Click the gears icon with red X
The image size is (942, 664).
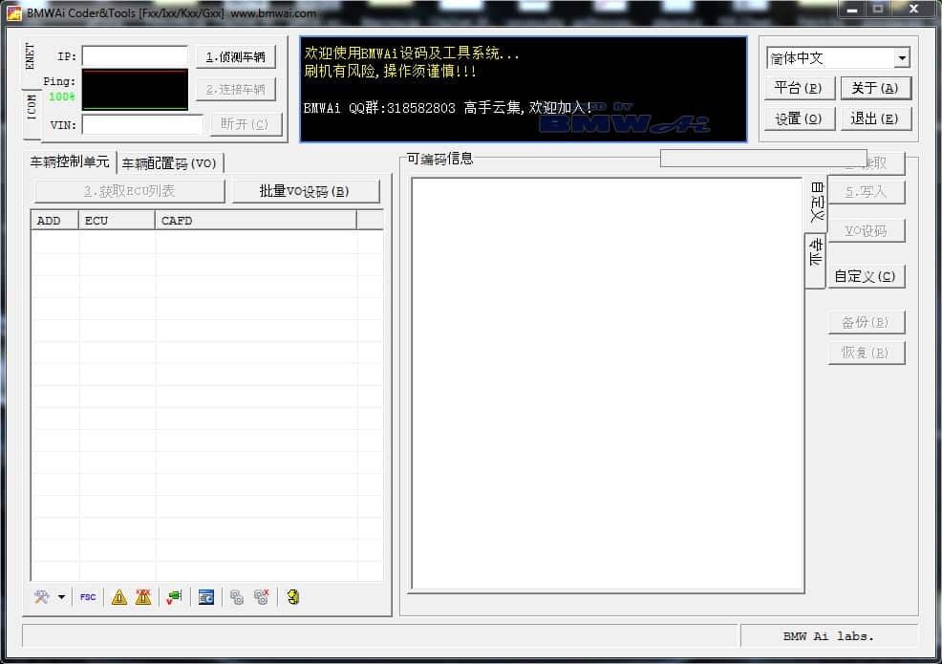pyautogui.click(x=262, y=597)
